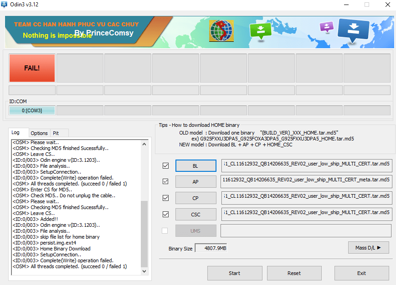396x285 pixels.
Task: Open the Pit tab
Action: coord(56,133)
